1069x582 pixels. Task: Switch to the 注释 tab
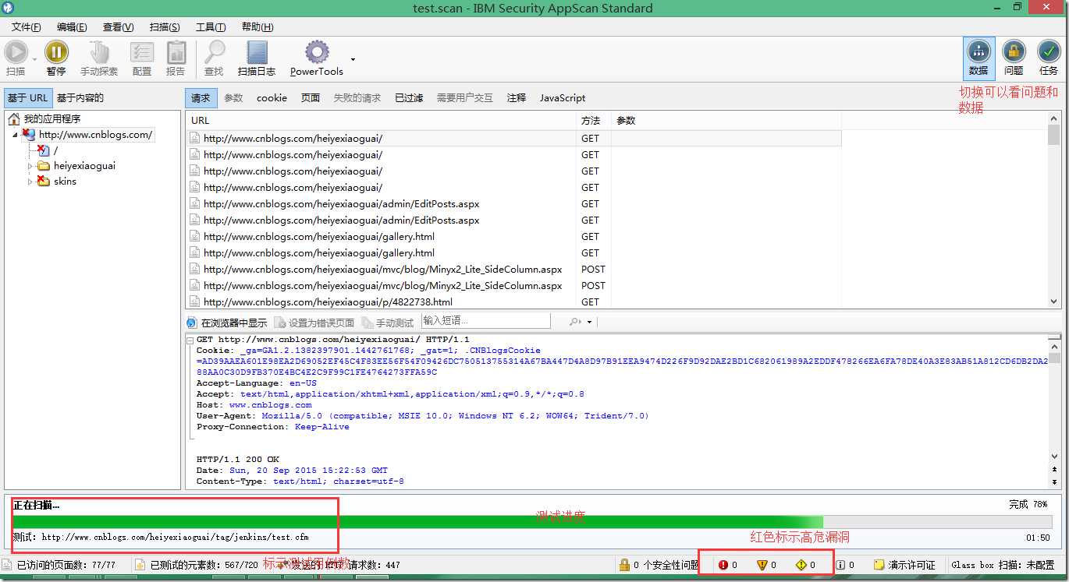pos(516,98)
